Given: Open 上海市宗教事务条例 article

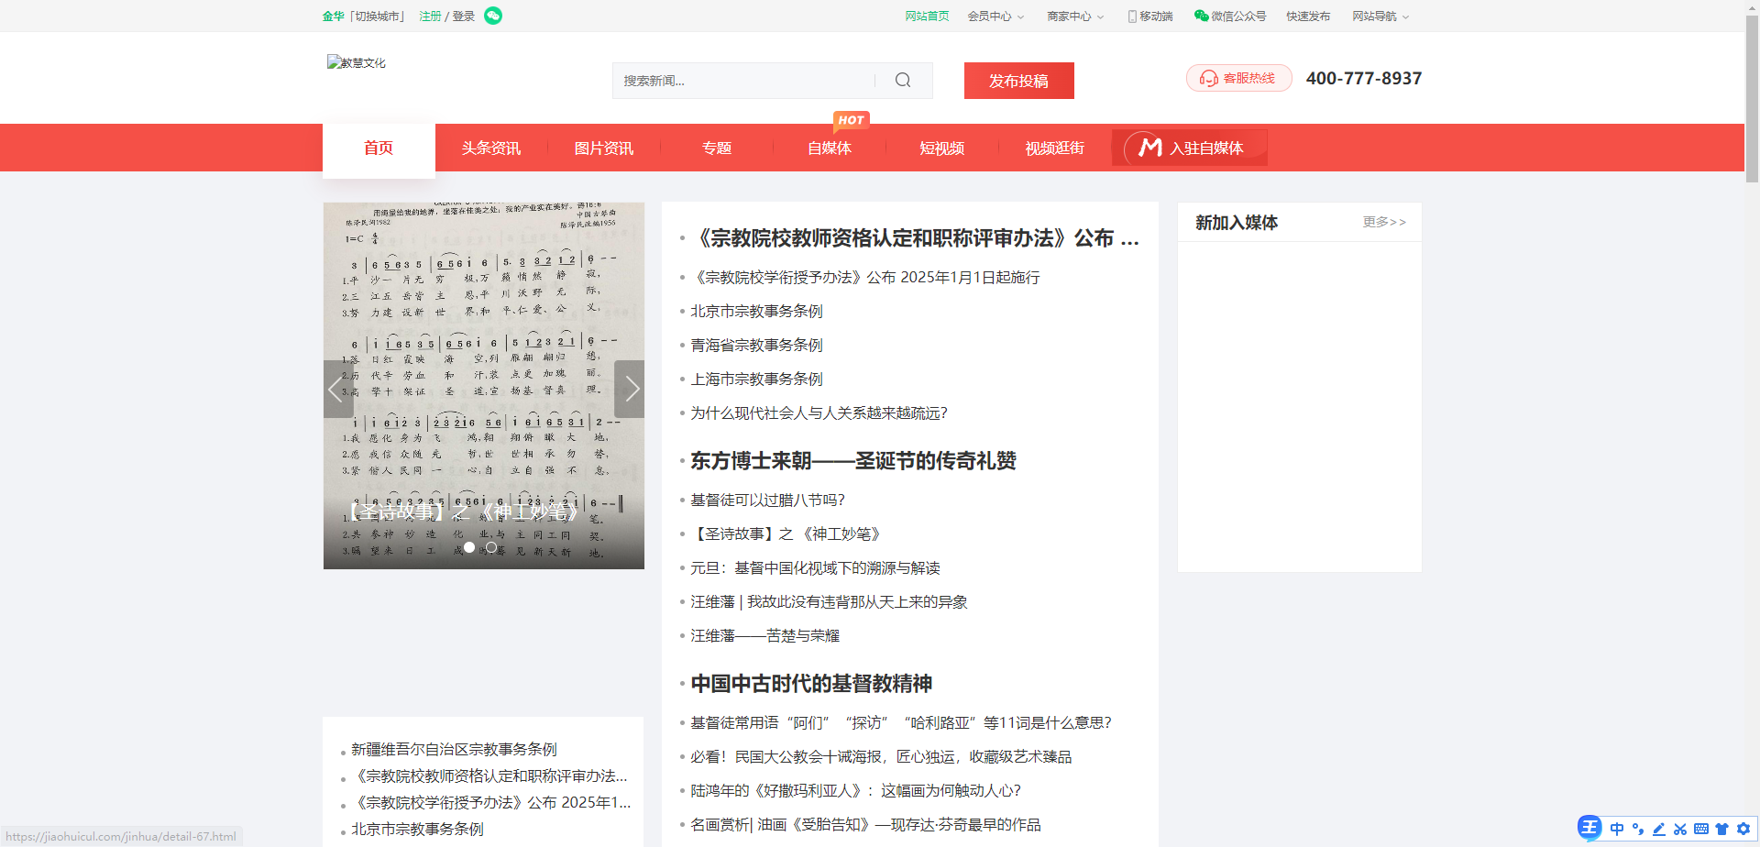Looking at the screenshot, I should pos(757,379).
